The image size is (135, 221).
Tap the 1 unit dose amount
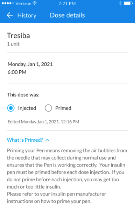coord(13,44)
